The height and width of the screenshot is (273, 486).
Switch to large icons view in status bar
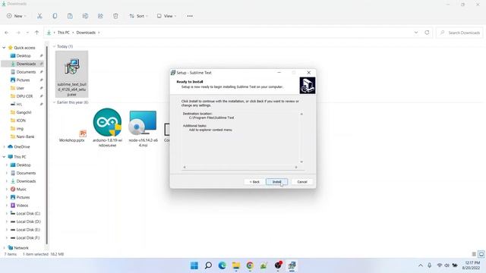coord(481,254)
